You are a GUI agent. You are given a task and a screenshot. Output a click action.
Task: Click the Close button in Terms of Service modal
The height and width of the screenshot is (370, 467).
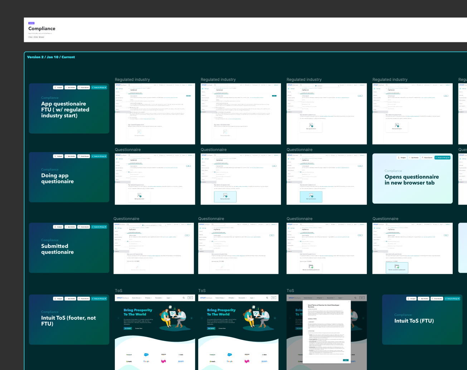click(x=346, y=360)
